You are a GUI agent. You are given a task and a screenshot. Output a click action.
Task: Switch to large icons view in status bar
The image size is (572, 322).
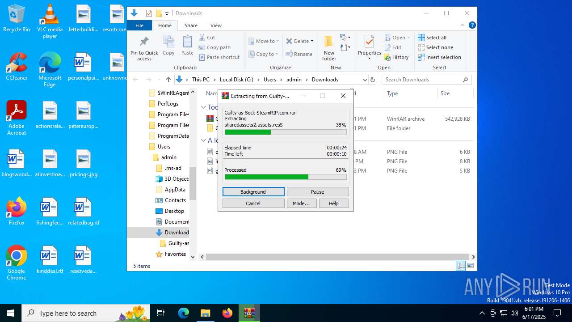471,266
